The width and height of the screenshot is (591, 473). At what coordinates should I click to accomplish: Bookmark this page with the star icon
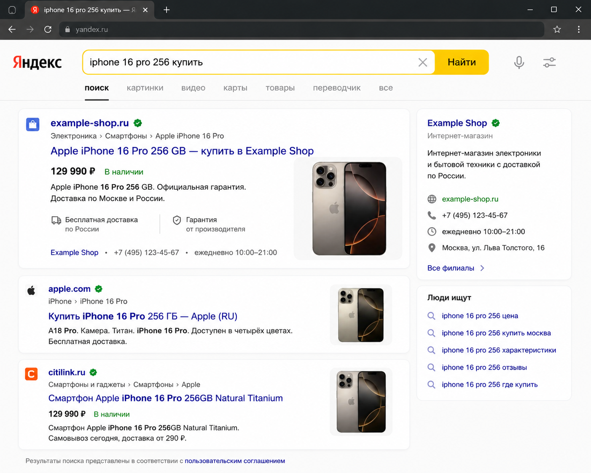tap(557, 30)
